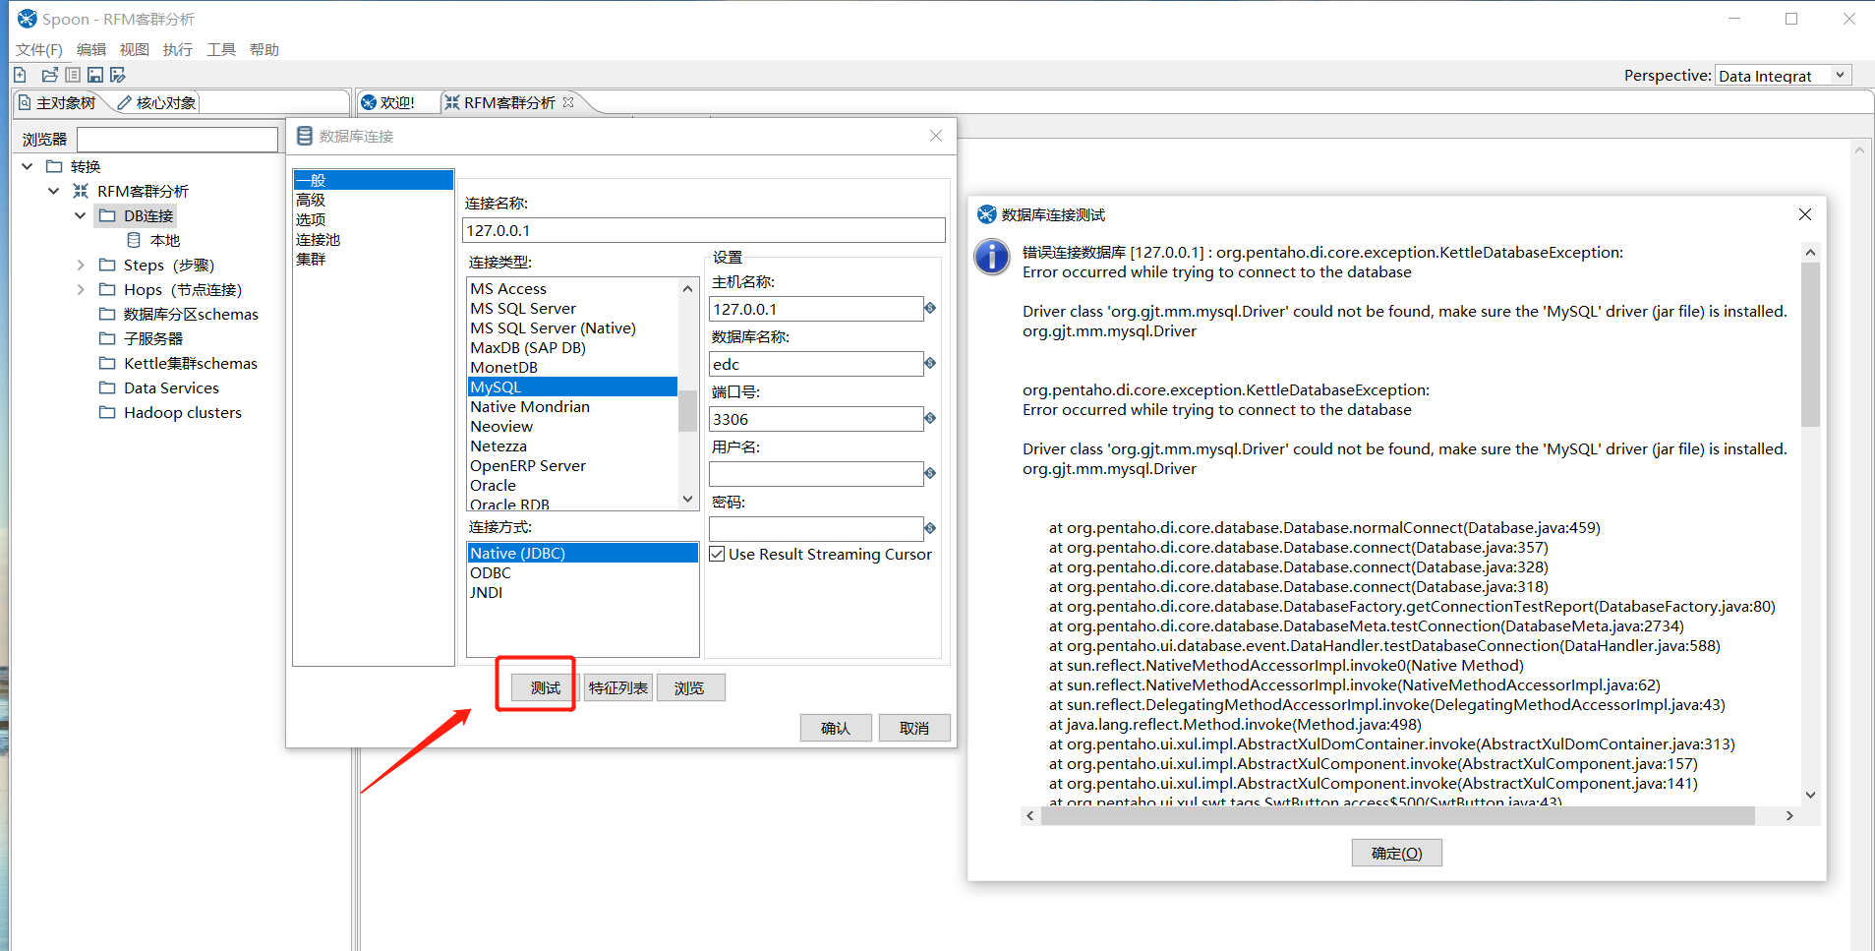The height and width of the screenshot is (951, 1875).
Task: Expand the Hops (节点连接) tree node
Action: coord(81,289)
